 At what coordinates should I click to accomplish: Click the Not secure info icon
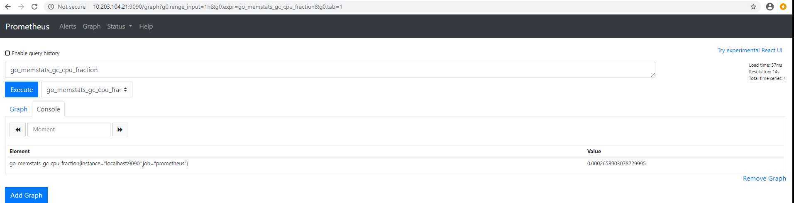[x=51, y=7]
